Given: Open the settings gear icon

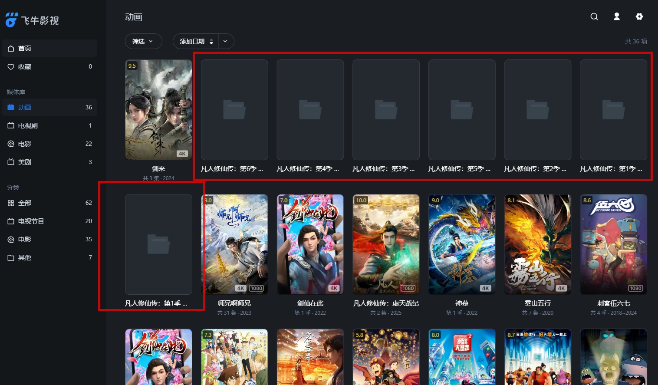Looking at the screenshot, I should pos(639,16).
